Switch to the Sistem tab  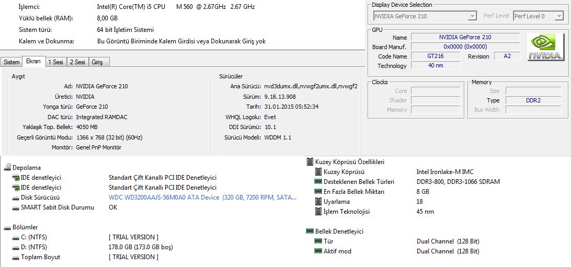pyautogui.click(x=12, y=62)
